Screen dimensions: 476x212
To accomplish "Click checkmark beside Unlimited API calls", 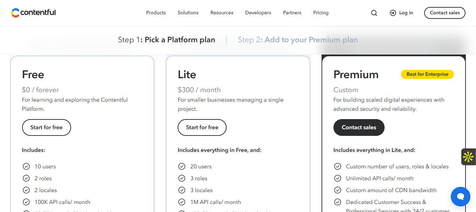I will (x=338, y=178).
